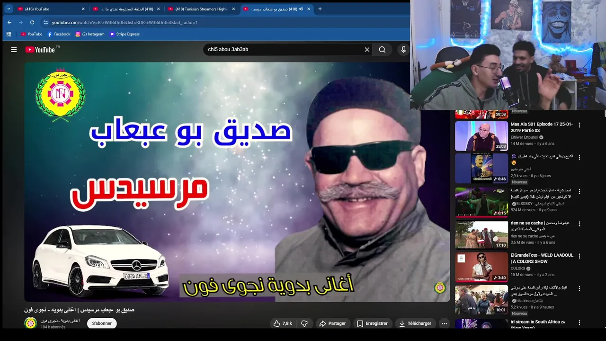Close the 'Tunisian Streamers Highlights' tab

tap(234, 9)
